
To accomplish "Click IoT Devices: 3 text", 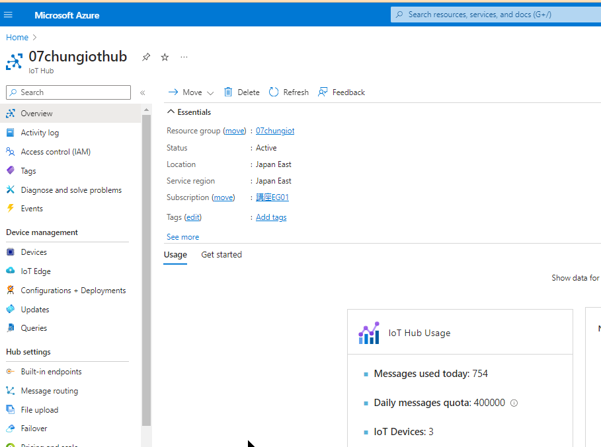I will pyautogui.click(x=403, y=432).
